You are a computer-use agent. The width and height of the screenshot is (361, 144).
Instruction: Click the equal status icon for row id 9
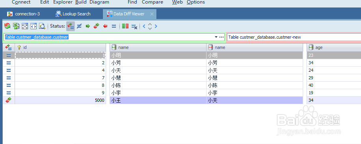pyautogui.click(x=9, y=93)
